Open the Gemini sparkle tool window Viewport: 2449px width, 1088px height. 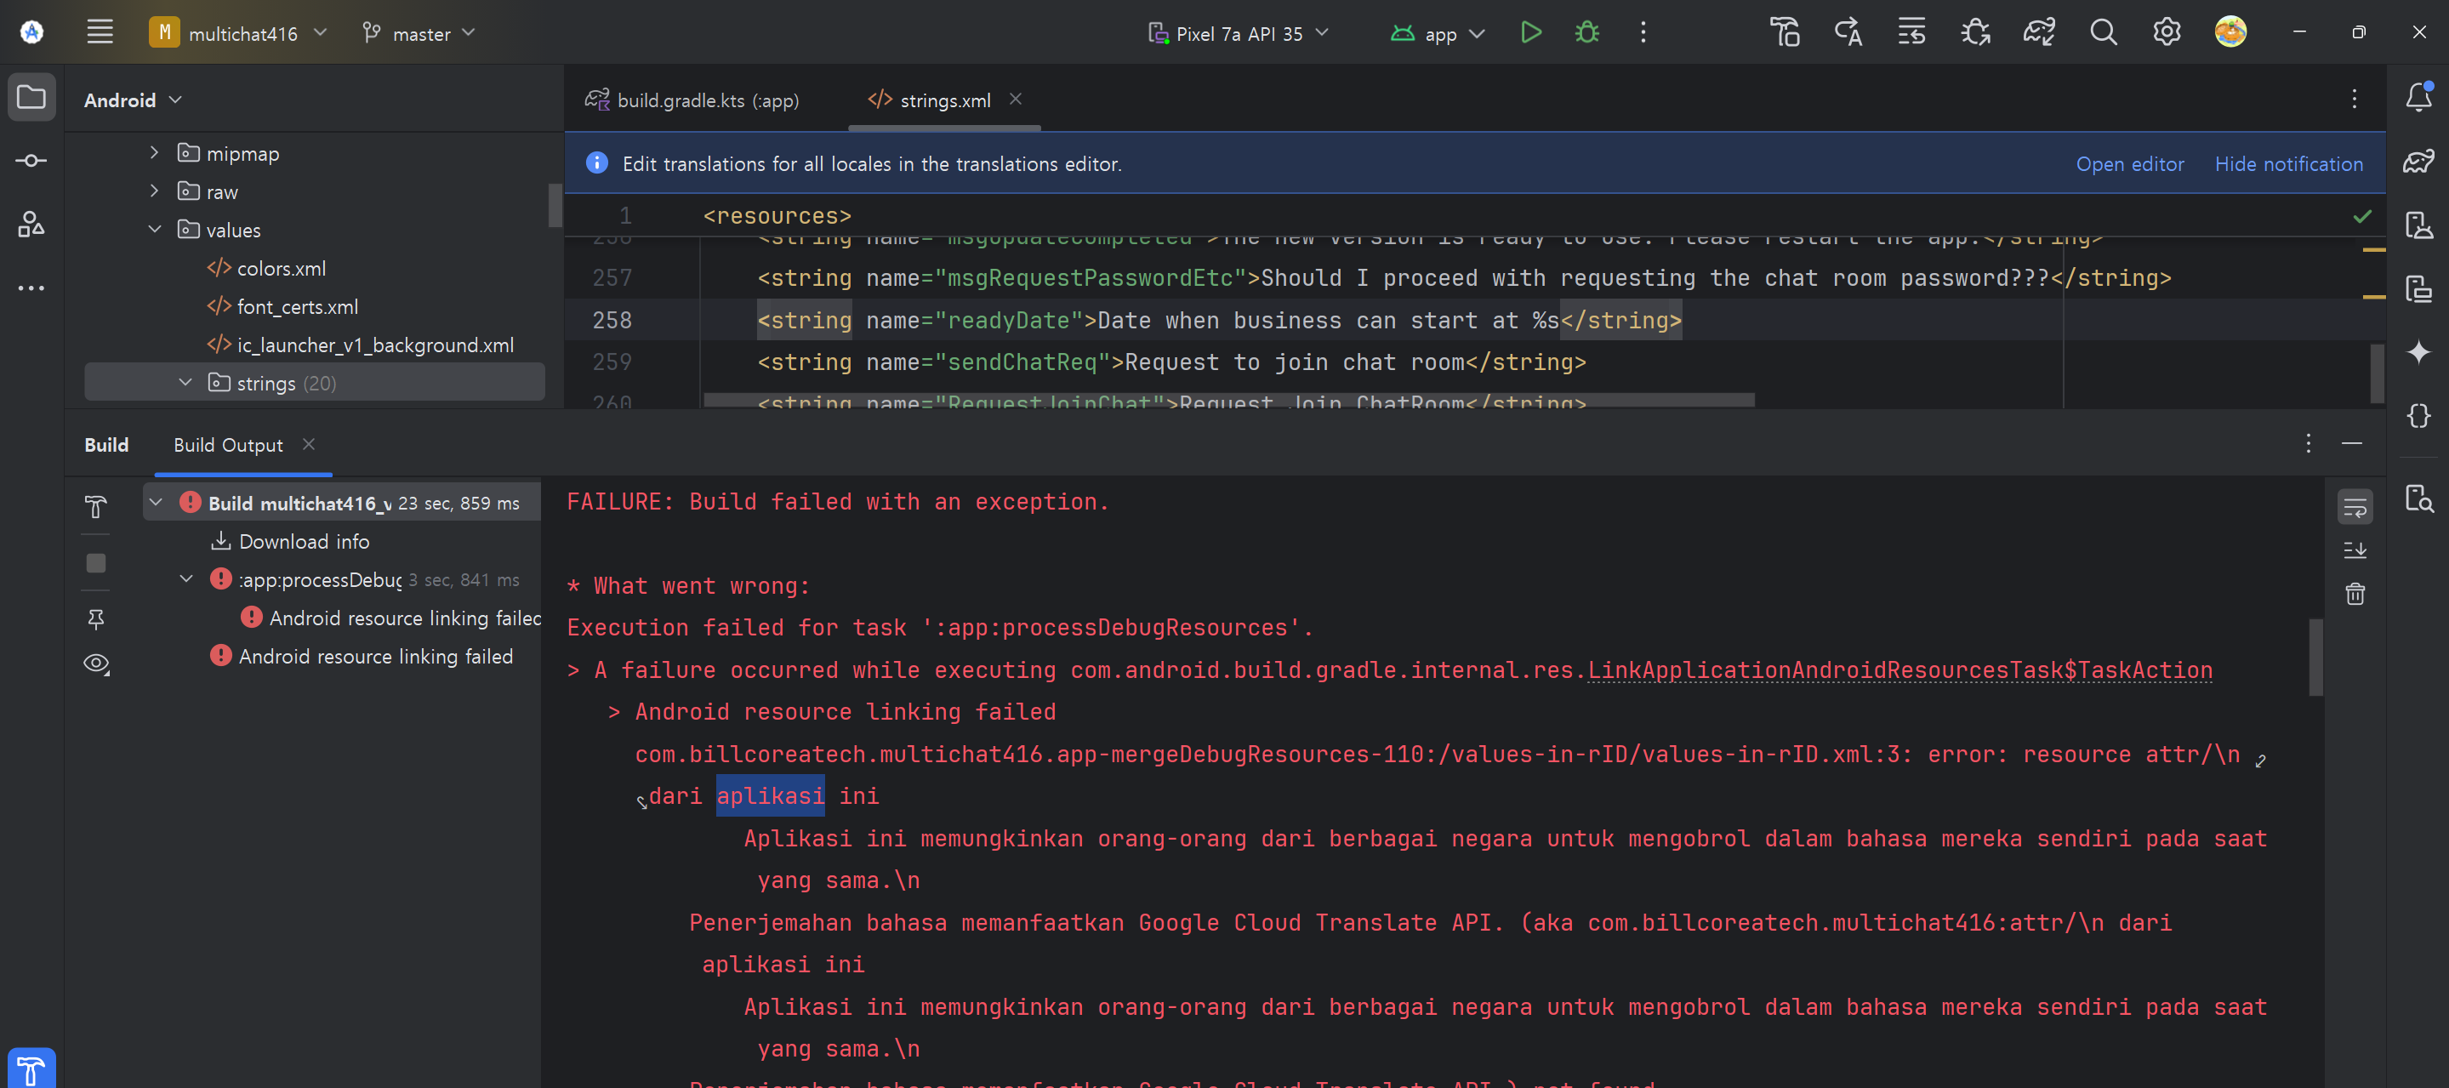[x=2418, y=353]
